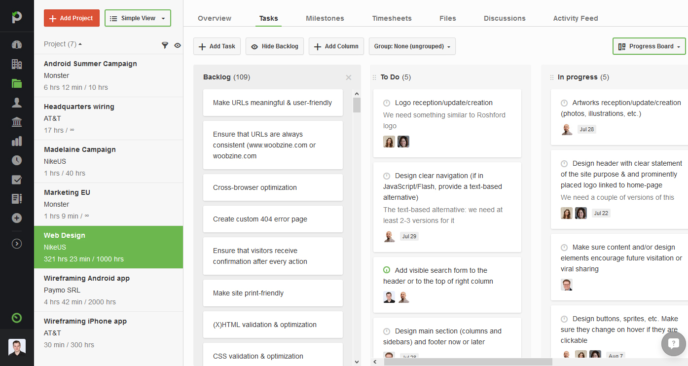Open the Discussions tab

pyautogui.click(x=504, y=18)
